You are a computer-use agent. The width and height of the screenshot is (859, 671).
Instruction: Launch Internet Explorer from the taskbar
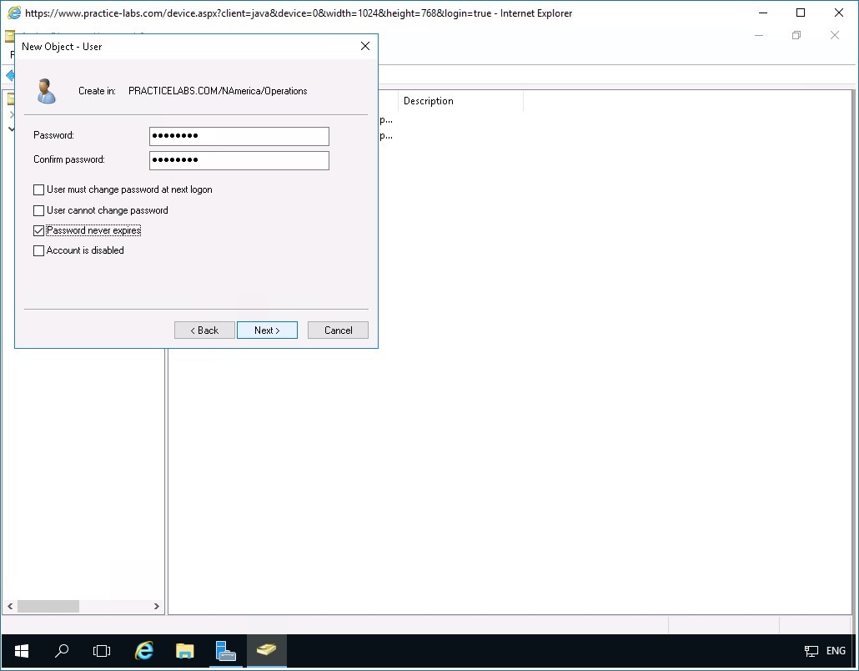click(x=143, y=651)
